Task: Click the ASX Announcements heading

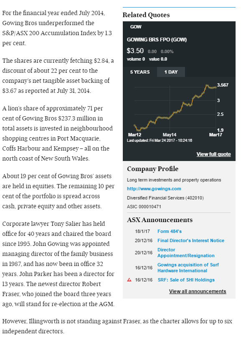Action: [160, 220]
